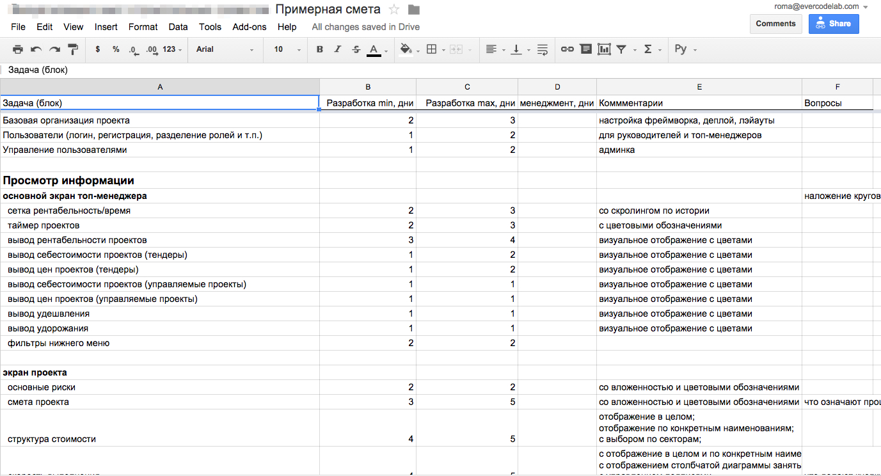Expand the 123 number format dropdown
This screenshot has width=881, height=476.
click(x=172, y=49)
